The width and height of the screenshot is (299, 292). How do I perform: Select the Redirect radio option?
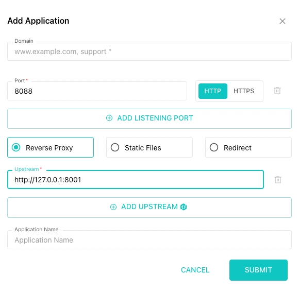(248, 147)
